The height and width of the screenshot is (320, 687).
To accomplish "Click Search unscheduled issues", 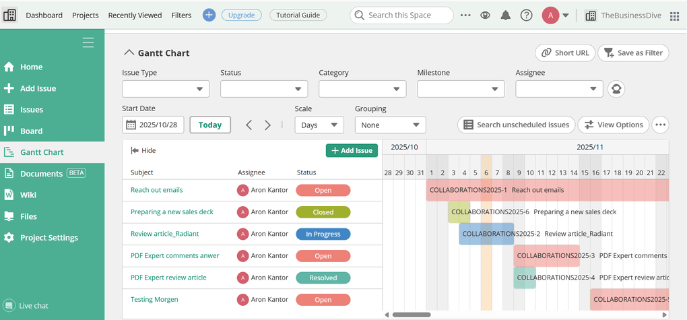I will click(516, 125).
